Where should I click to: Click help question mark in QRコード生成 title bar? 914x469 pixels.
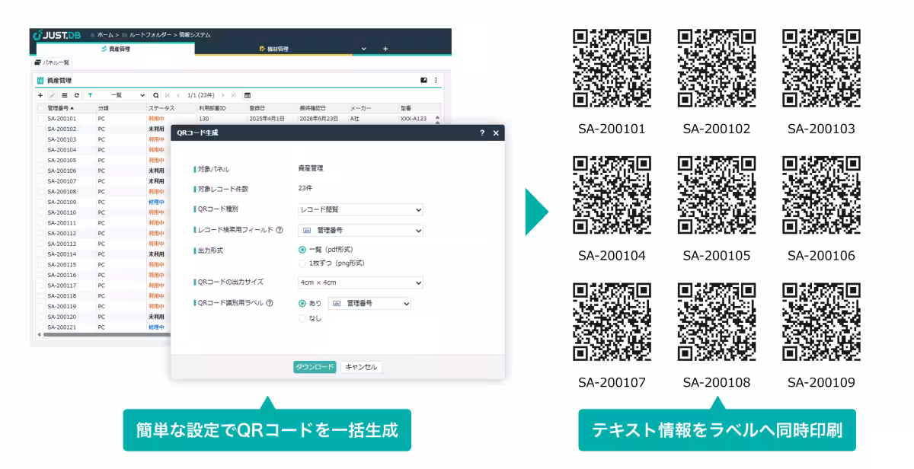point(482,132)
